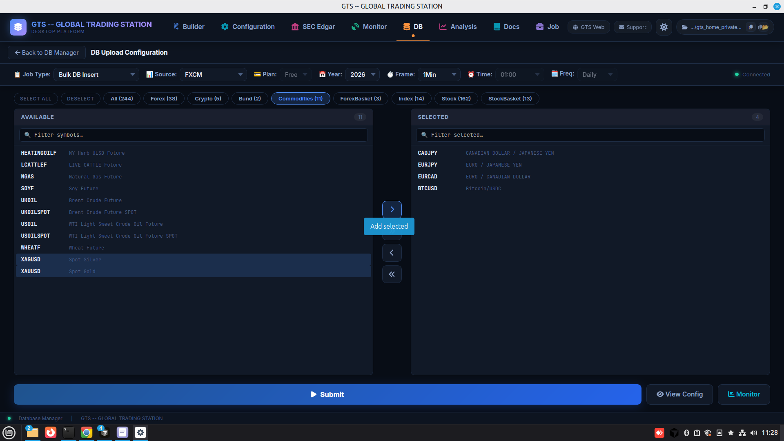
Task: Click the Support button
Action: [x=633, y=27]
